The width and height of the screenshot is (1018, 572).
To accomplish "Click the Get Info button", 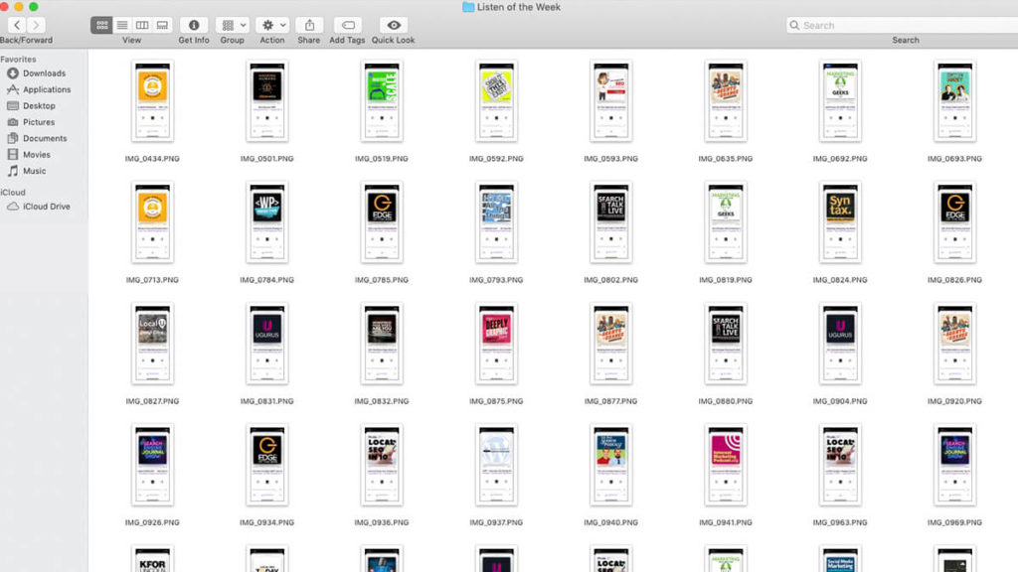I will [194, 25].
